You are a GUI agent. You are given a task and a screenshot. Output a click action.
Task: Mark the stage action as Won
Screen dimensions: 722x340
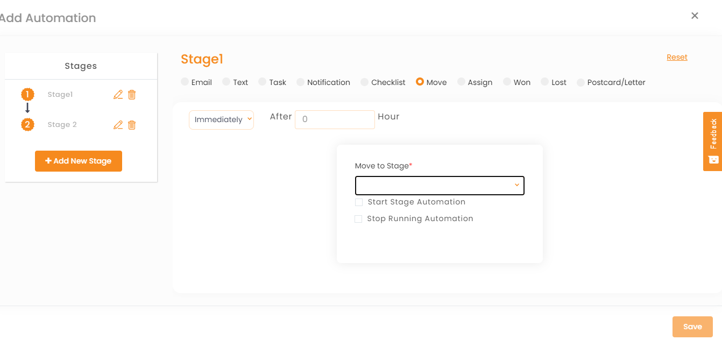pos(507,82)
